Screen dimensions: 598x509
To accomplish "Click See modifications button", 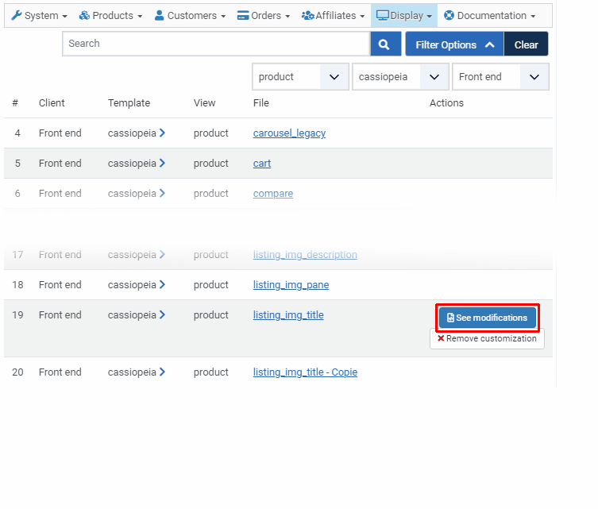I will click(x=488, y=318).
